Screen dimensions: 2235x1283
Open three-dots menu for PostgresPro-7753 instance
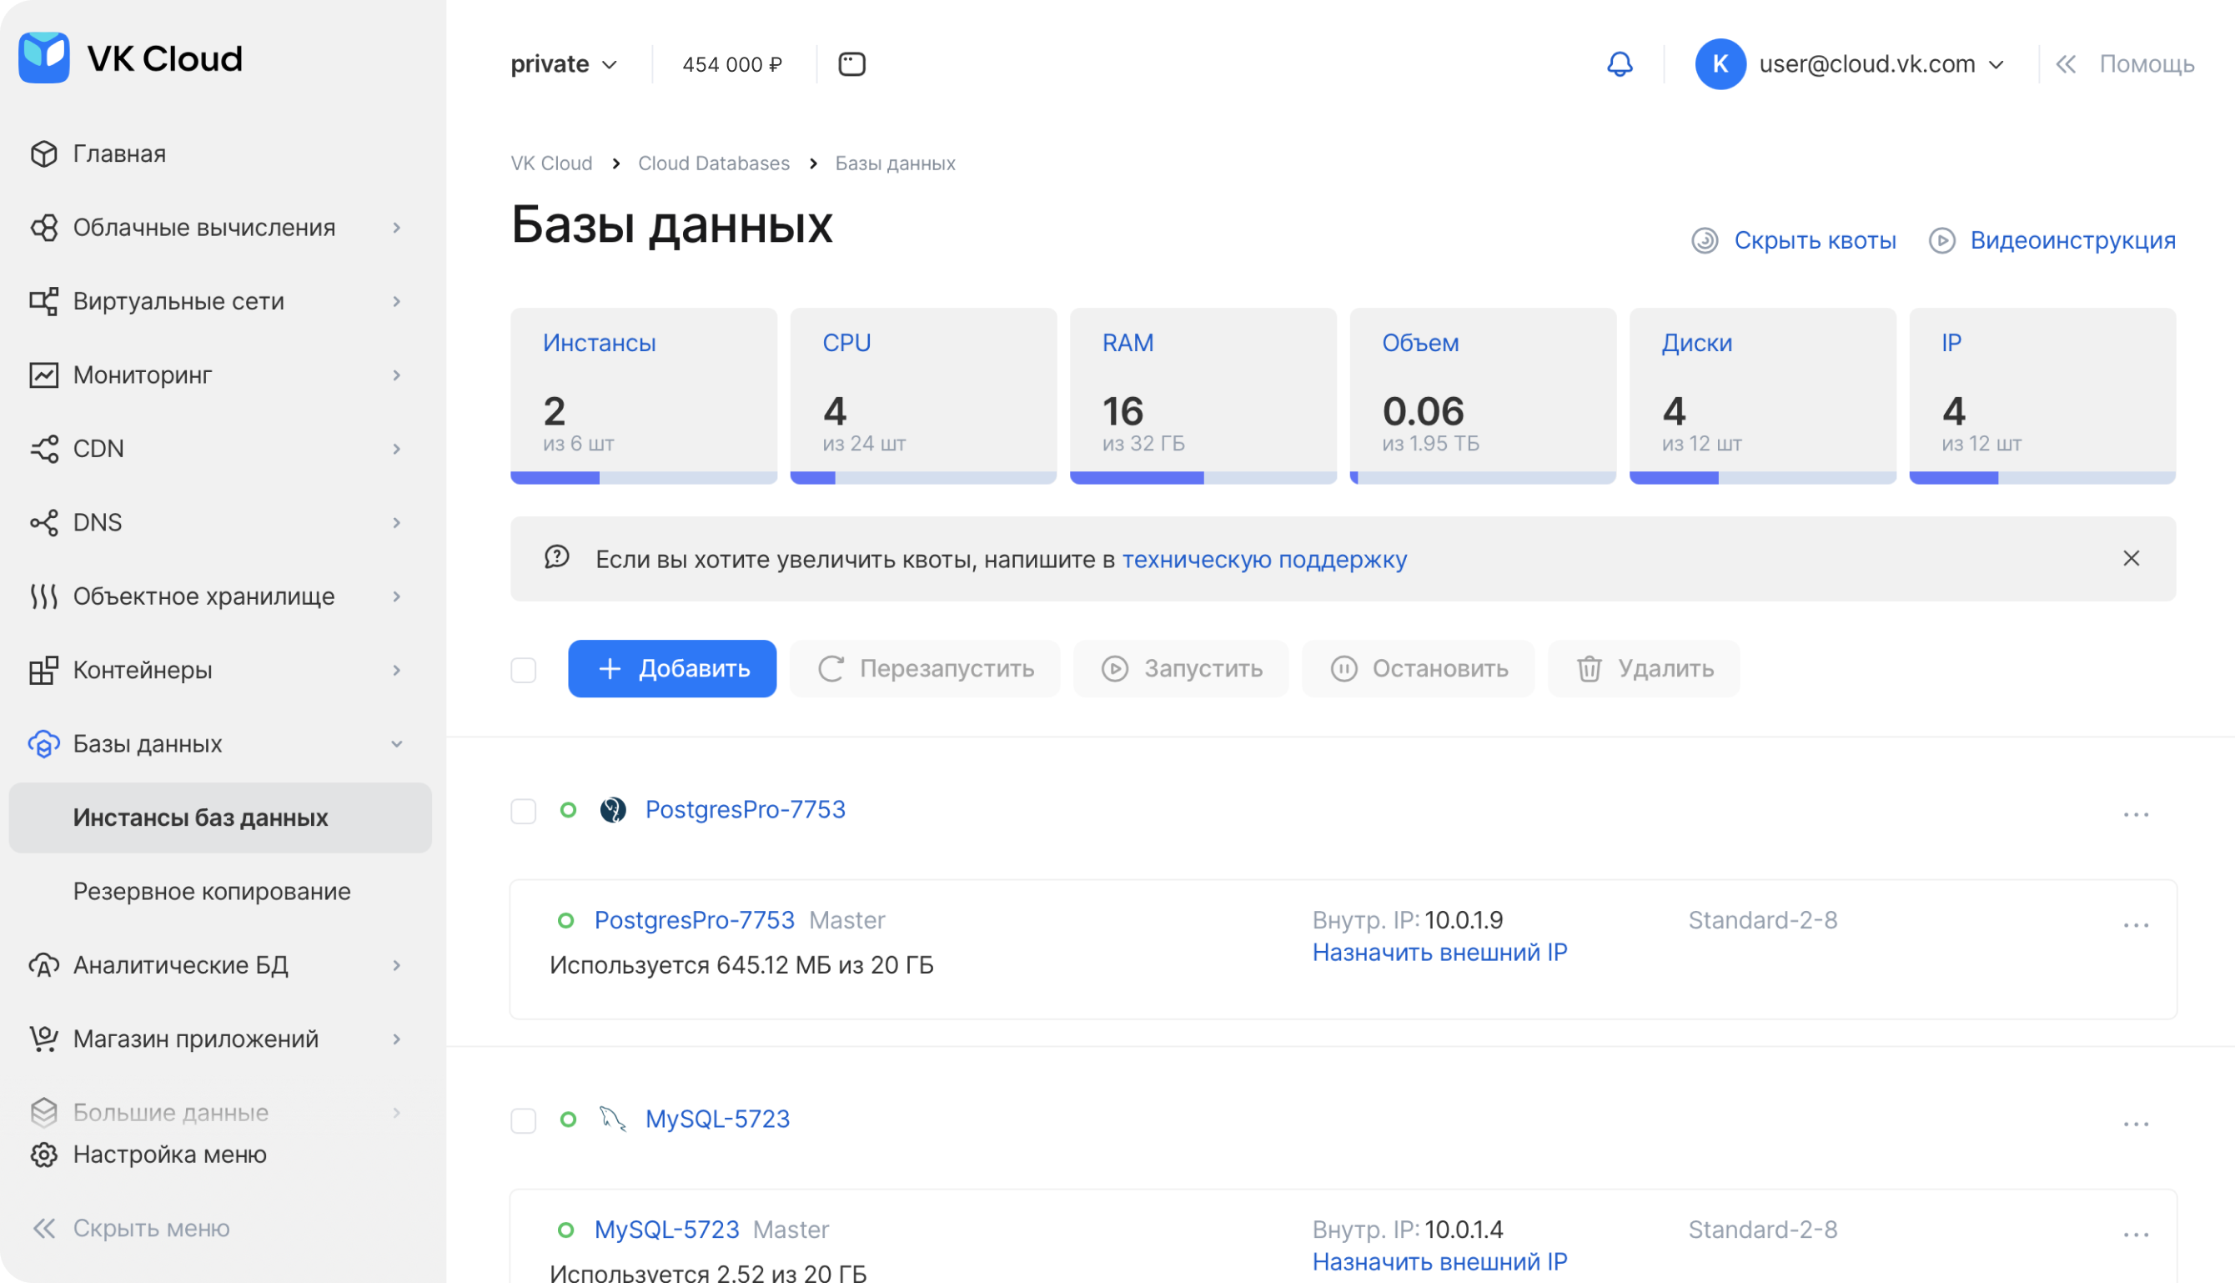point(2136,814)
